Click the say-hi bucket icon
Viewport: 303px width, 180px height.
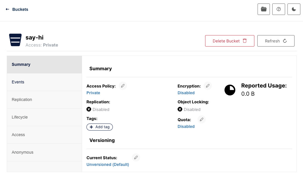[x=15, y=40]
